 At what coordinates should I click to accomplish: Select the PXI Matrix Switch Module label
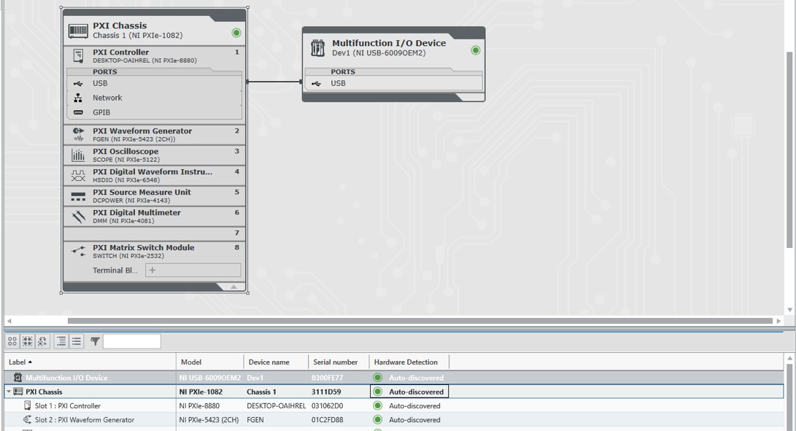pos(144,248)
